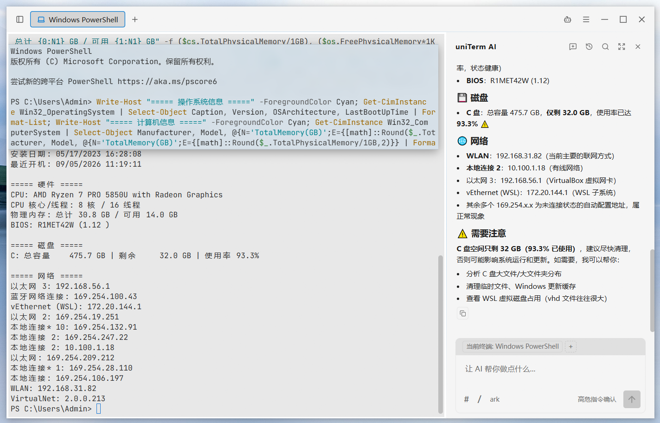Toggle the sidebar panel icon
The image size is (660, 423).
[19, 20]
